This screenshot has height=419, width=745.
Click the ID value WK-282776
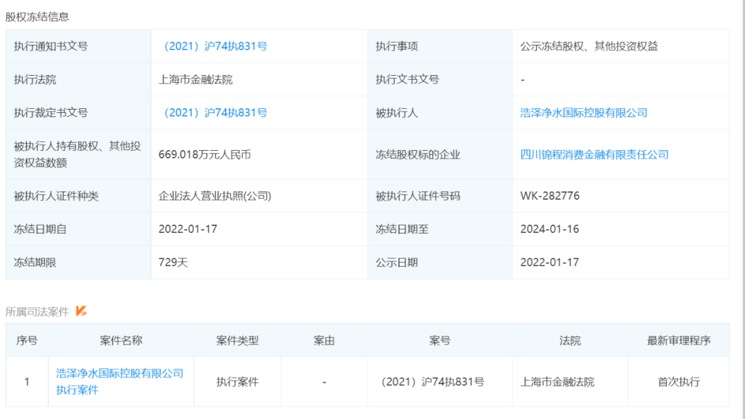(x=550, y=196)
